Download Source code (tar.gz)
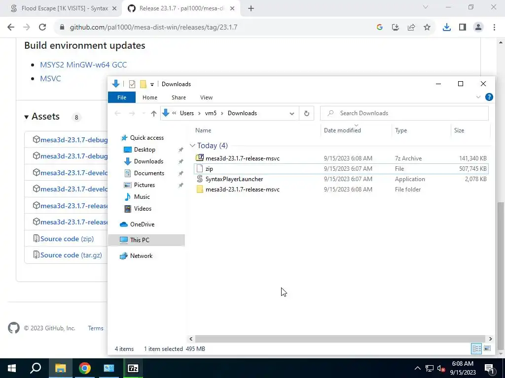This screenshot has width=505, height=378. (x=71, y=255)
